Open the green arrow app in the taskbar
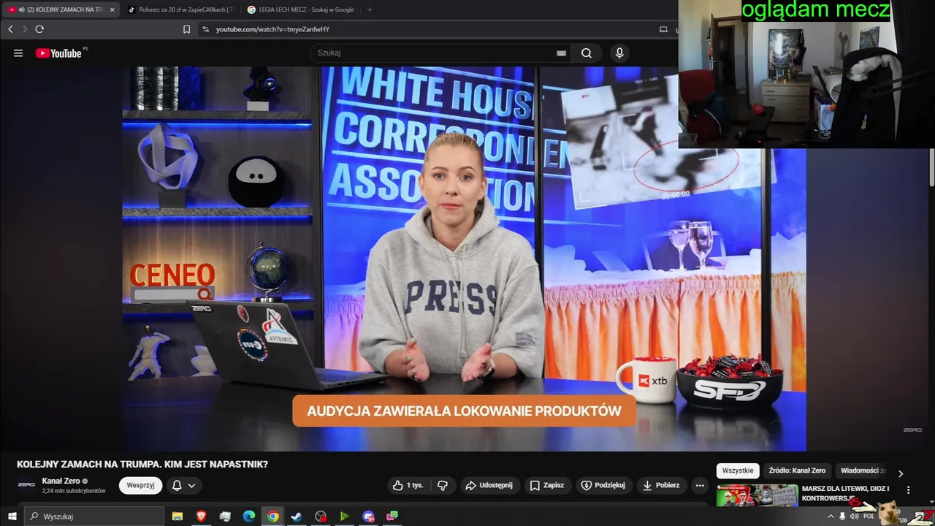935x526 pixels. (x=344, y=517)
